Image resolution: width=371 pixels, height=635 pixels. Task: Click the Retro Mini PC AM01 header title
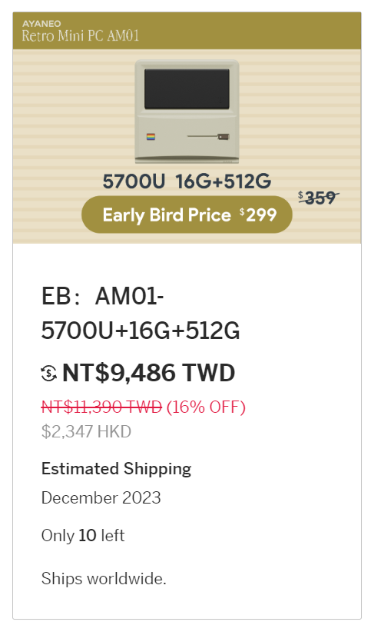(x=81, y=35)
